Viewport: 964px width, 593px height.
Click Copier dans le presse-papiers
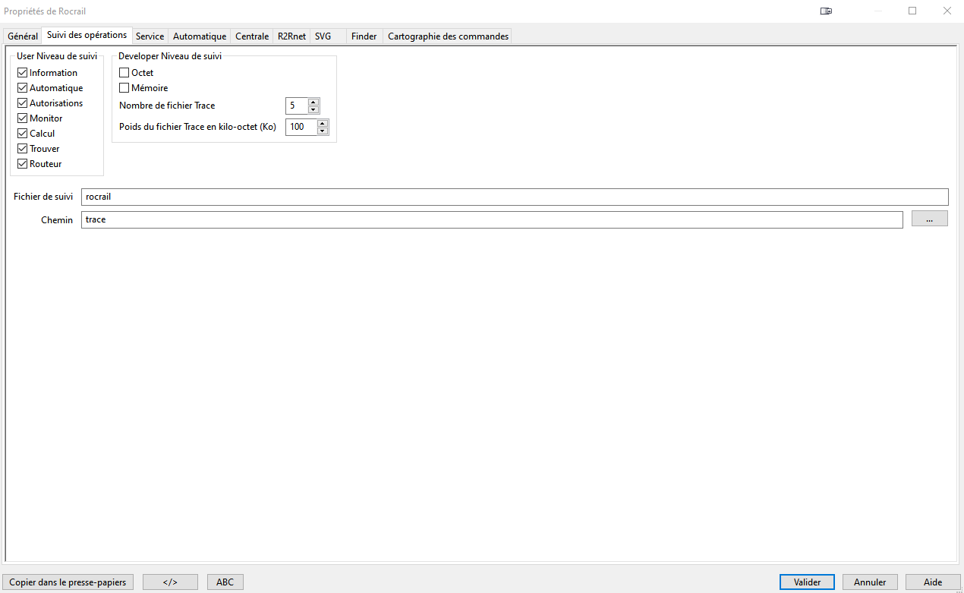click(x=68, y=582)
